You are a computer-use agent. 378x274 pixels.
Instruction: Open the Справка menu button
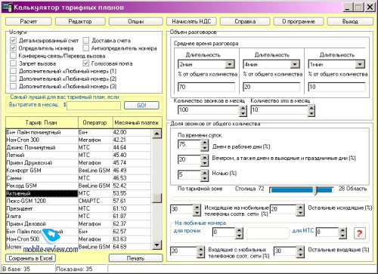pyautogui.click(x=245, y=21)
